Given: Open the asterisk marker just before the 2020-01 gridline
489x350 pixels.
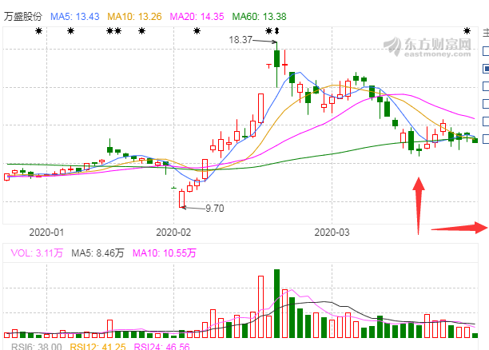Looking at the screenshot, I should pos(38,31).
